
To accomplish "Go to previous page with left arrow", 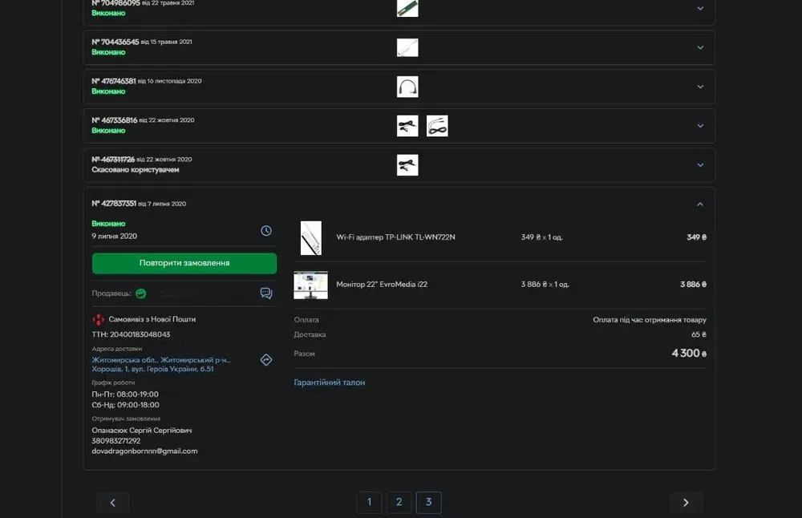I will 113,503.
